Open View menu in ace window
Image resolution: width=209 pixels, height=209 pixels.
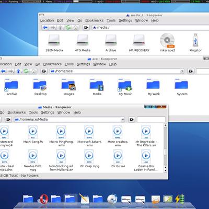28,64
